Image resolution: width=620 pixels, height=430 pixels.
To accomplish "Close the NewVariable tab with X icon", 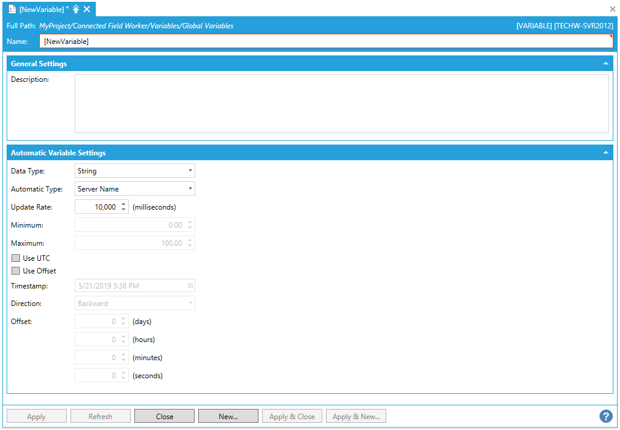I will [87, 9].
